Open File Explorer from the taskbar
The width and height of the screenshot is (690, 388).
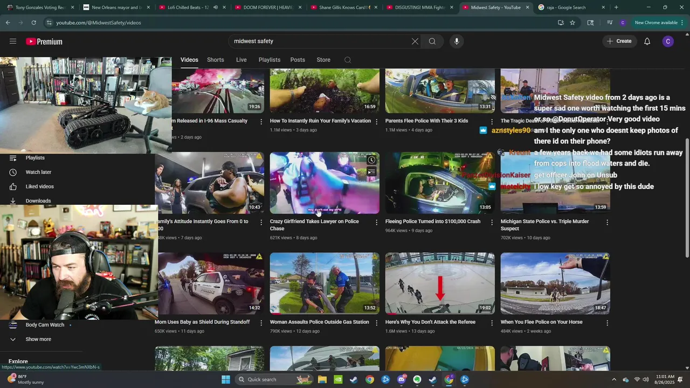tap(322, 379)
